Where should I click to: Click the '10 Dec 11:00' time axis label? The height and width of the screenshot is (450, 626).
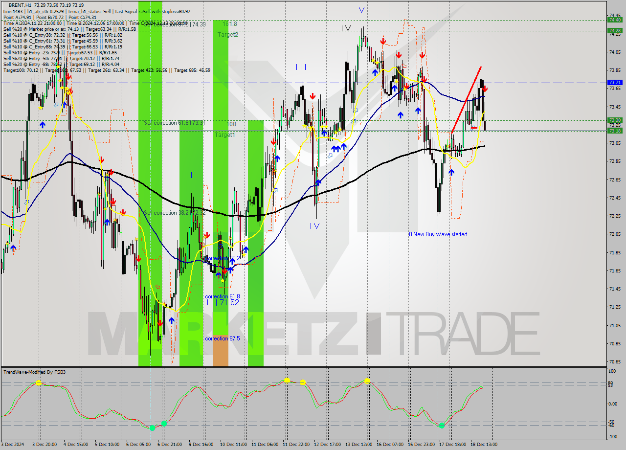233,445
